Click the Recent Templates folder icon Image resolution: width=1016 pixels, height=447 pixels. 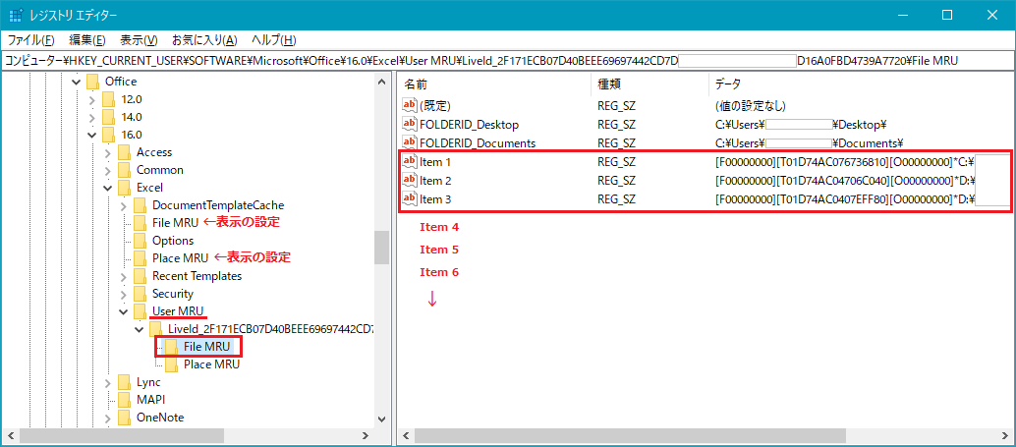pos(141,276)
